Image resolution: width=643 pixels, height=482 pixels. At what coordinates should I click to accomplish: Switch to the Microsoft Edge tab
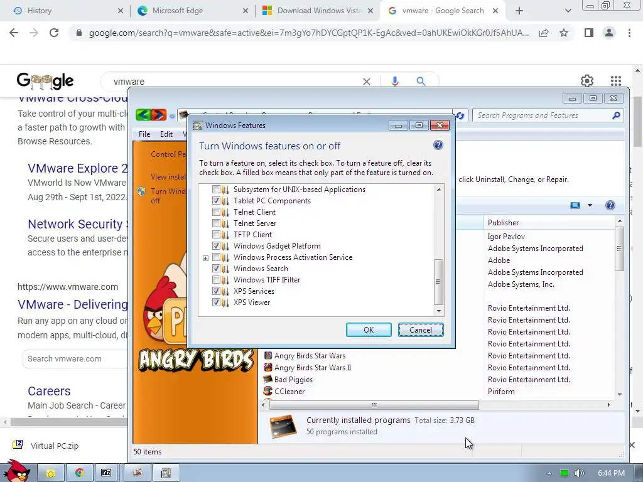coord(192,11)
